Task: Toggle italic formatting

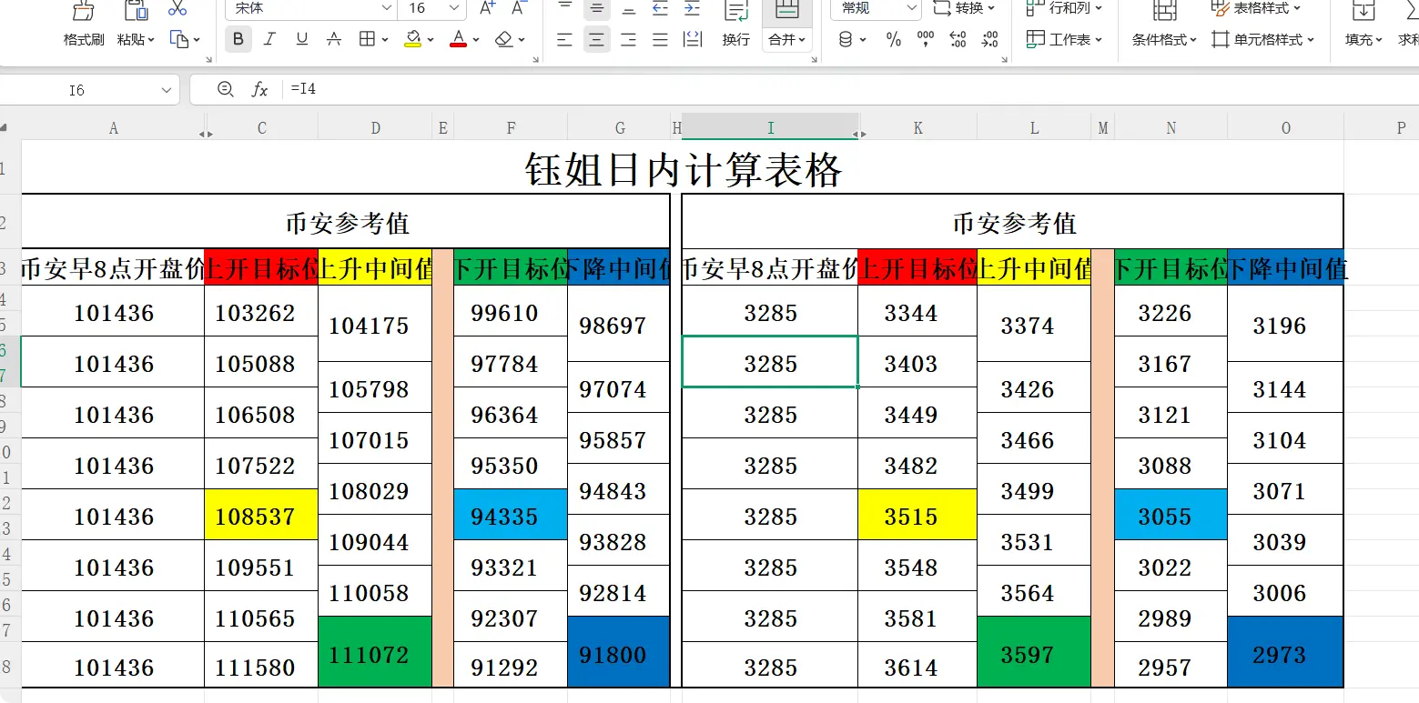Action: tap(269, 39)
